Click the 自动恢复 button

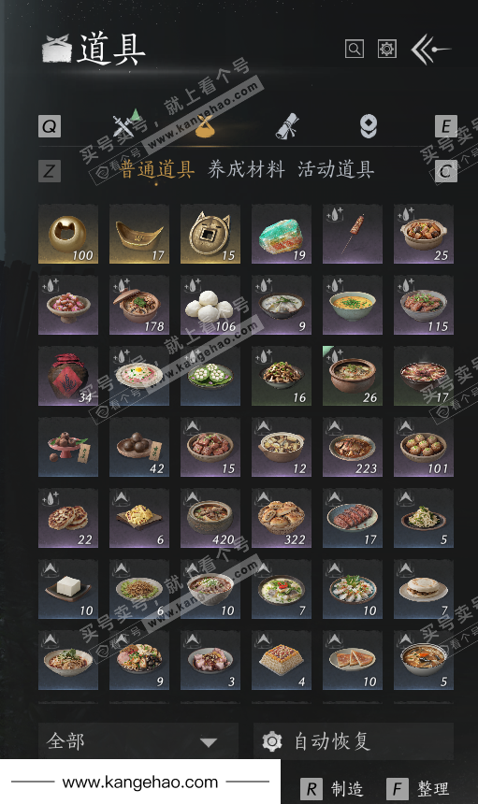(354, 741)
